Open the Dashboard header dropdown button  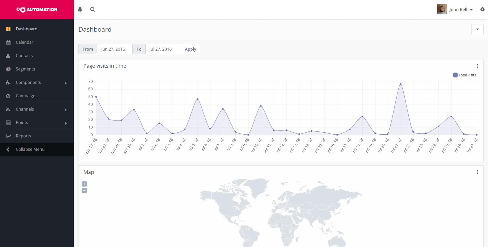[x=477, y=29]
